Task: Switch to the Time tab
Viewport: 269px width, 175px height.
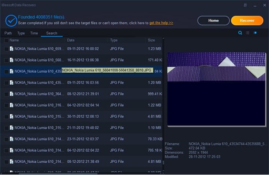Action: pyautogui.click(x=34, y=33)
